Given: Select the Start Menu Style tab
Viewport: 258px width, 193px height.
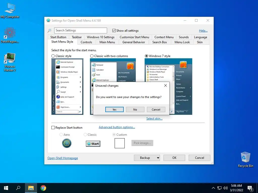Looking at the screenshot, I should tap(62, 42).
